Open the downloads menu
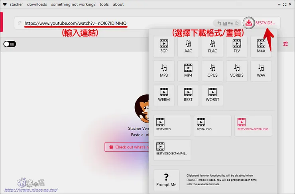The width and height of the screenshot is (295, 194). [x=37, y=4]
